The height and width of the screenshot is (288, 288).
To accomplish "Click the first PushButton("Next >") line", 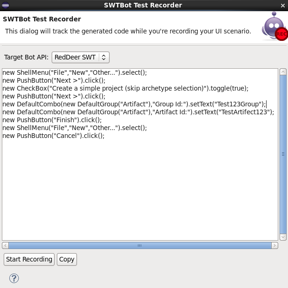I will (x=54, y=80).
